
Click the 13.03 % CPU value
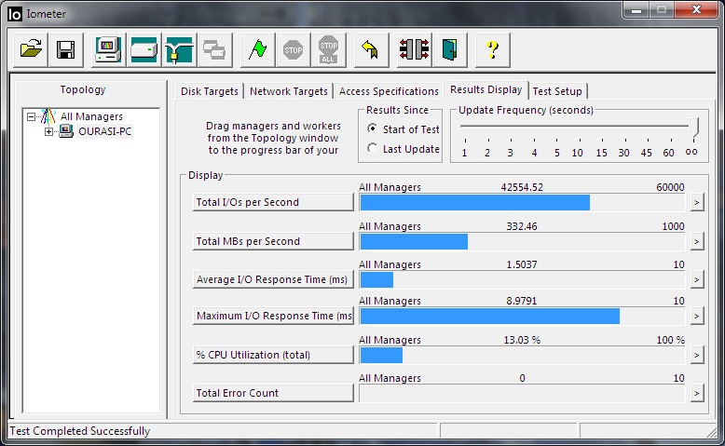[x=522, y=340]
